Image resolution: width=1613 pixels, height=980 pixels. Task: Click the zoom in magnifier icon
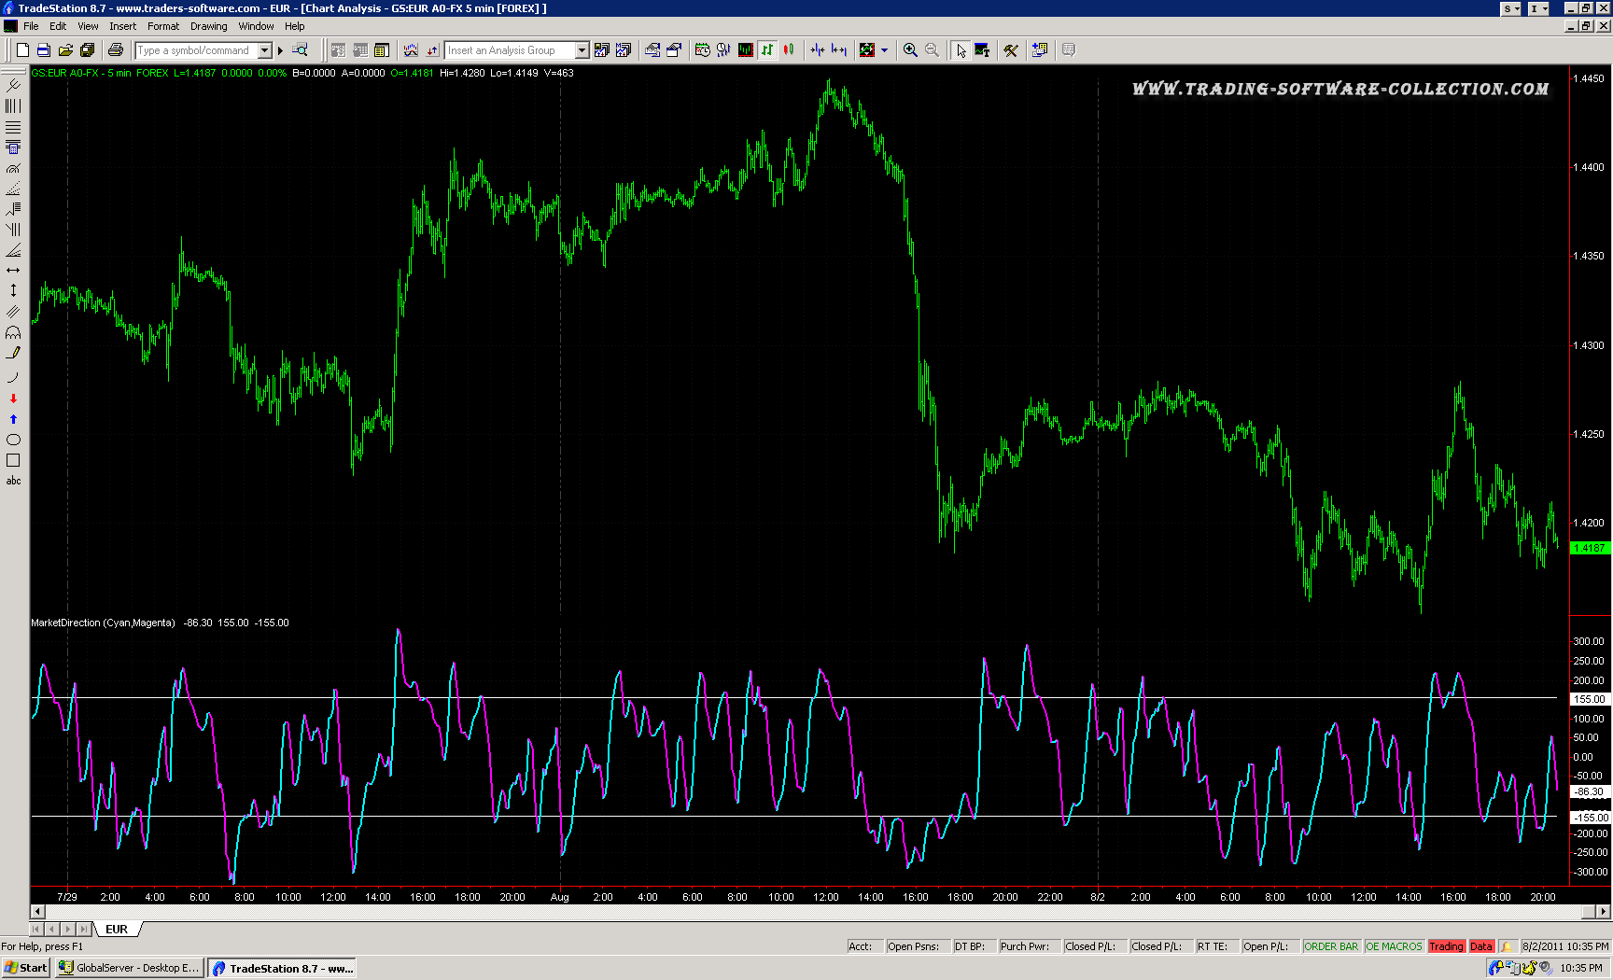pyautogui.click(x=910, y=50)
